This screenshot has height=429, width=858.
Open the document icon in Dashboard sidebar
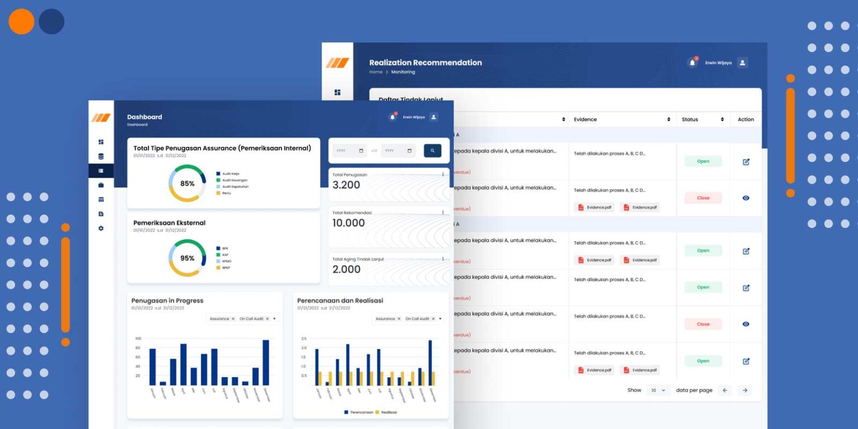tap(101, 214)
